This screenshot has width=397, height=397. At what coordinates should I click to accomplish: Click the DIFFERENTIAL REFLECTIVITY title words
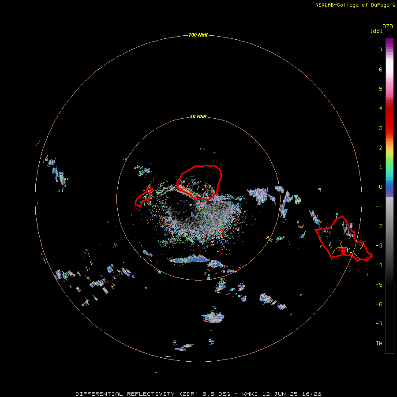pos(125,394)
